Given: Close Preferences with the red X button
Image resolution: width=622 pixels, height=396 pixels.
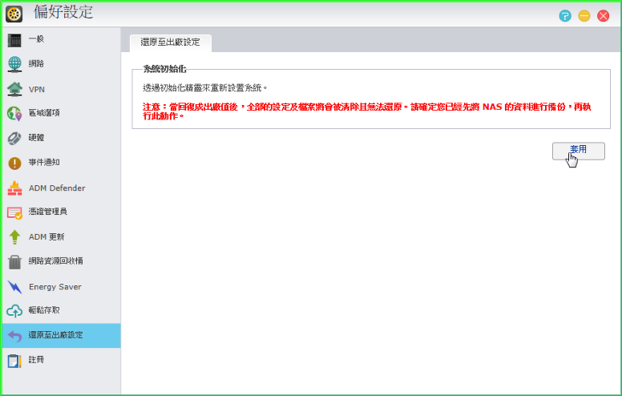Looking at the screenshot, I should (x=603, y=16).
